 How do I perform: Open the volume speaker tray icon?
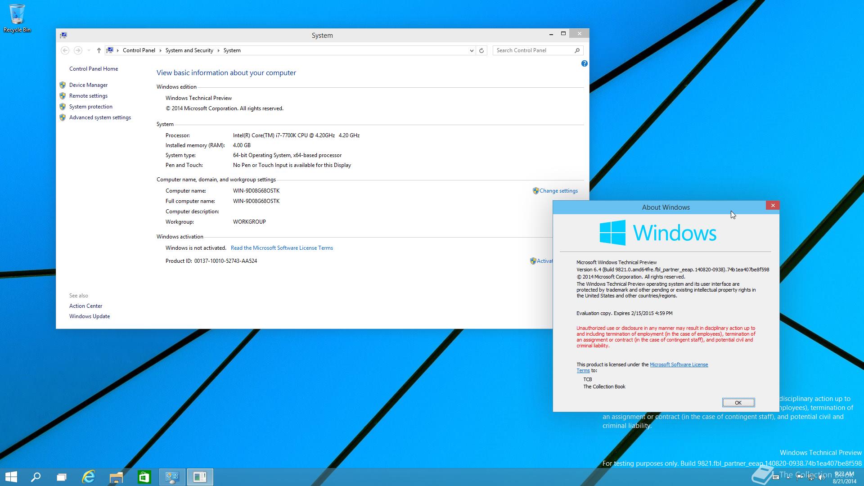point(822,477)
